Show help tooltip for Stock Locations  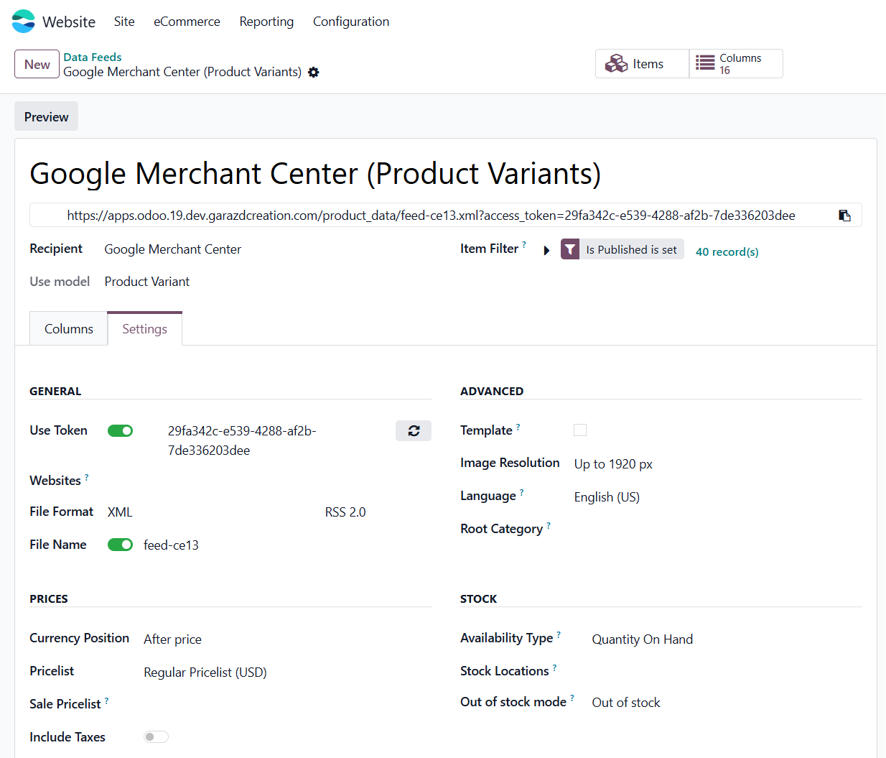pyautogui.click(x=555, y=668)
